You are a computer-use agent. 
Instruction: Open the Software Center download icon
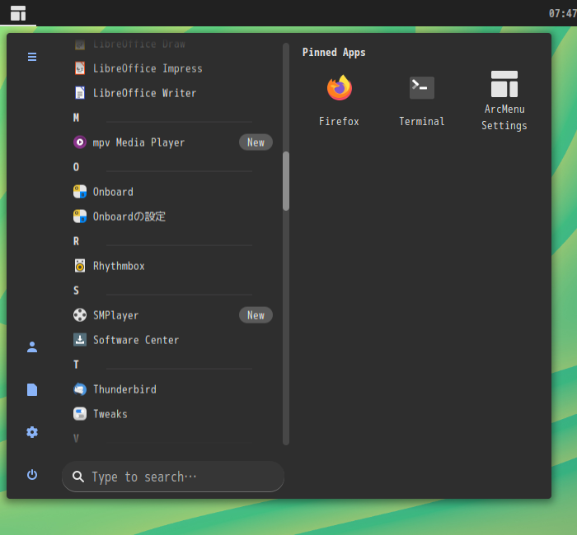point(80,340)
